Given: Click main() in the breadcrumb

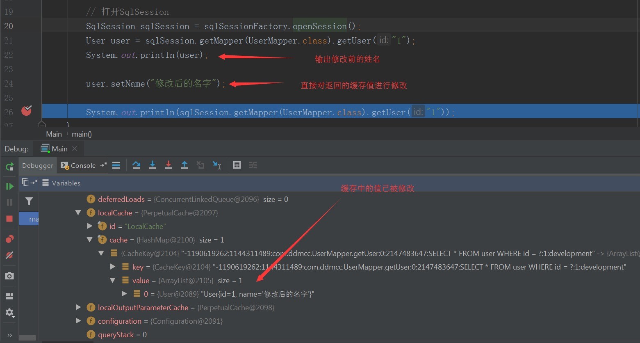Looking at the screenshot, I should [82, 134].
